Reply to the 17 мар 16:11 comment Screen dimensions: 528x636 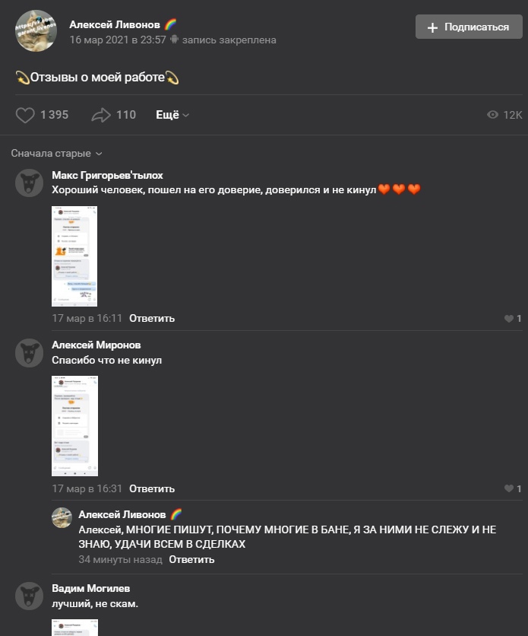[152, 319]
